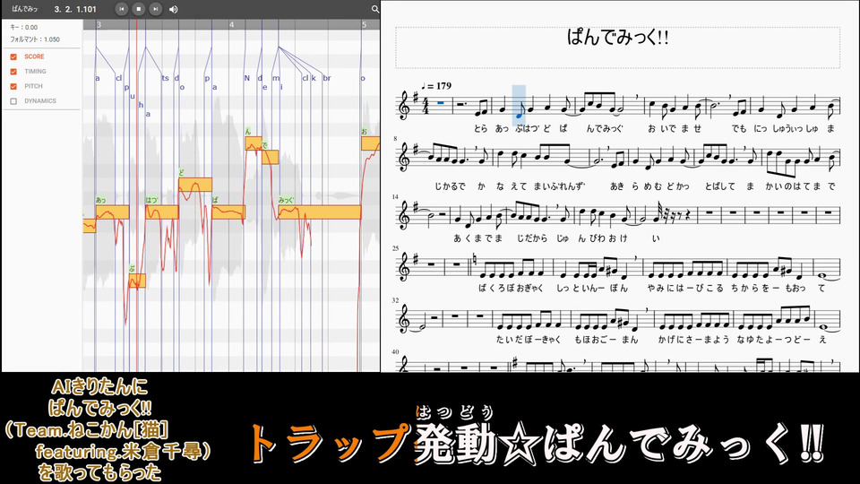Uncheck the PITCH checkbox

(x=13, y=86)
